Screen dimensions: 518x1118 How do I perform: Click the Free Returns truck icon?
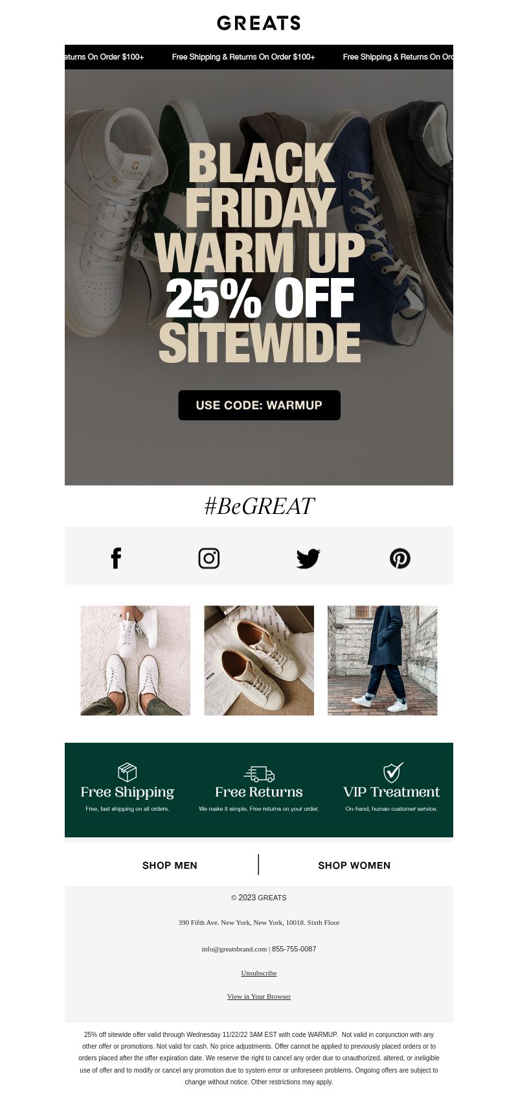(259, 773)
